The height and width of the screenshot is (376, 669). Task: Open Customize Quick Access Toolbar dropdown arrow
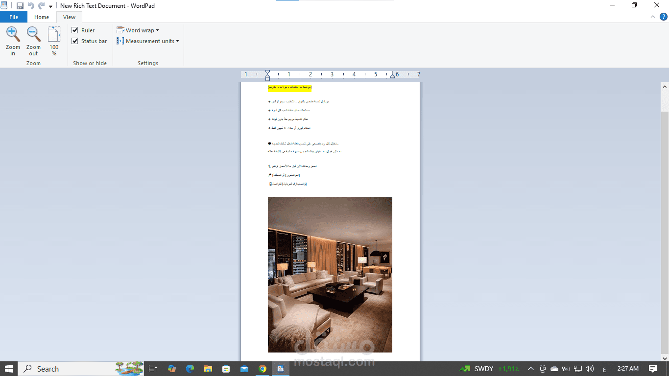[50, 6]
